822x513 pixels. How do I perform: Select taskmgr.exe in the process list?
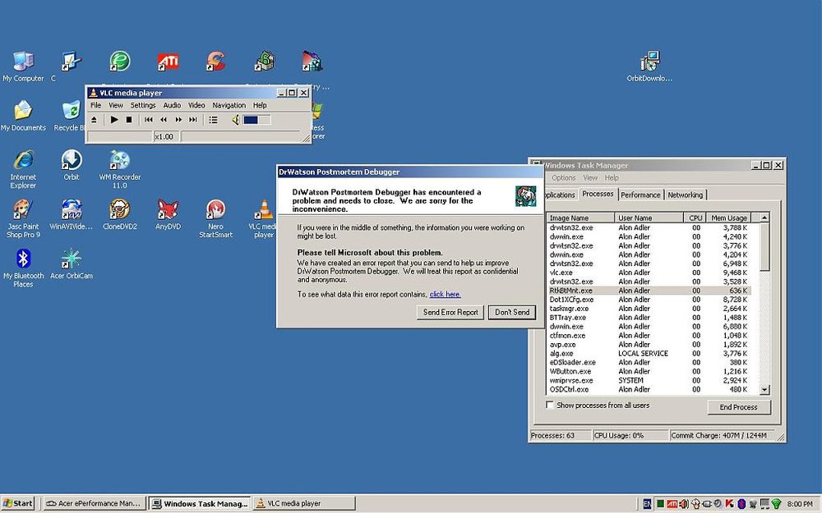(x=649, y=309)
